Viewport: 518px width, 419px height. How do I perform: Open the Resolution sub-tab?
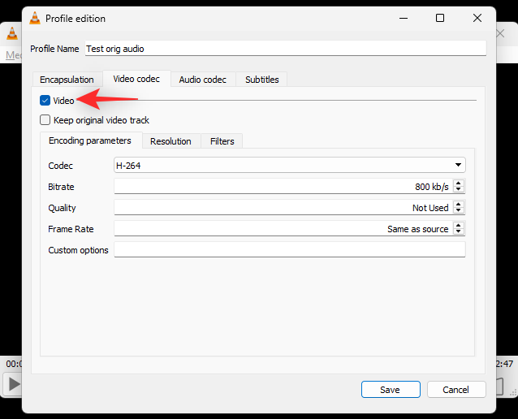(x=171, y=141)
